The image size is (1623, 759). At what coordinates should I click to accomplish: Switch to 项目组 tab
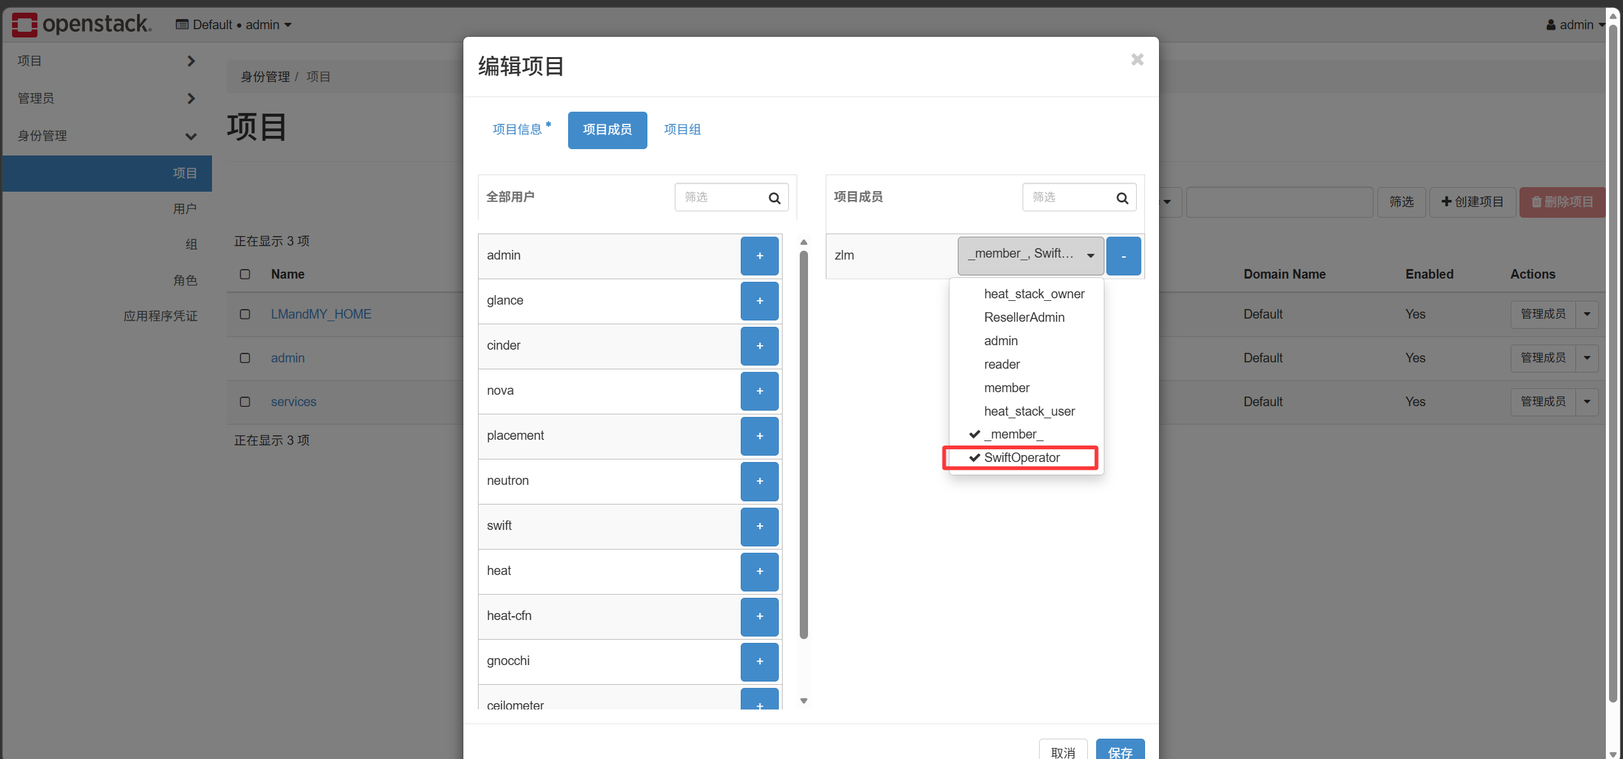click(682, 129)
